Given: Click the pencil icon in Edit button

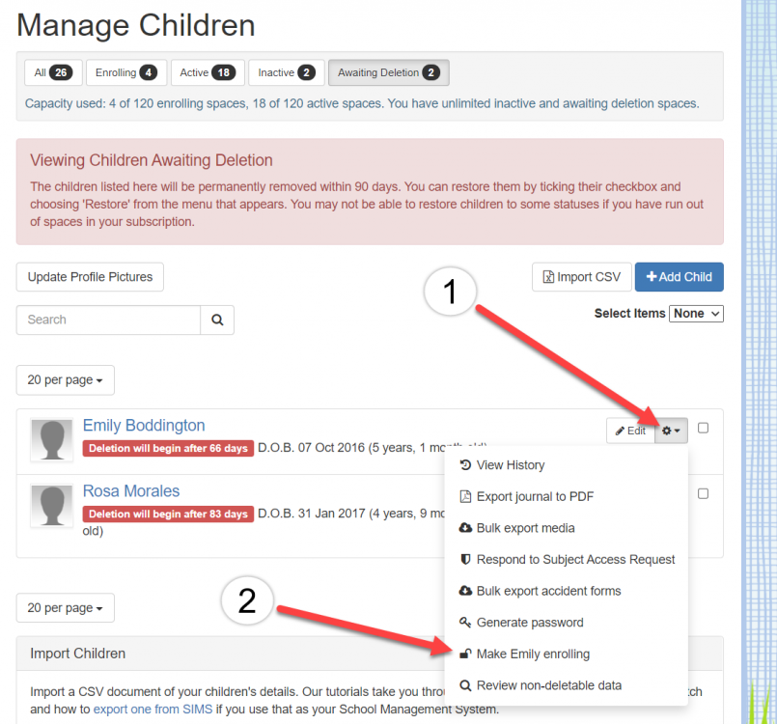Looking at the screenshot, I should [620, 432].
